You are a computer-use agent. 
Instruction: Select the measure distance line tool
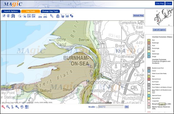point(40,16)
